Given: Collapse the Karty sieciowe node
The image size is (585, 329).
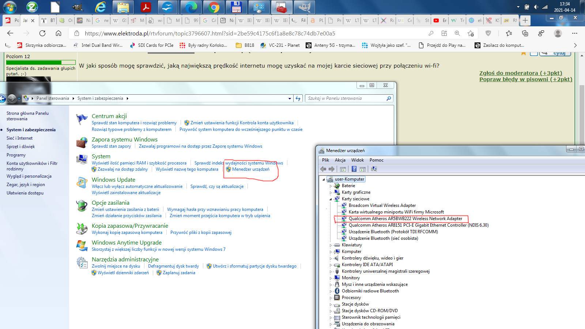Looking at the screenshot, I should 331,199.
